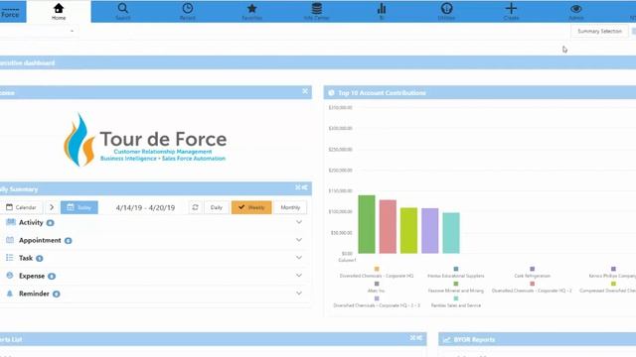Open Favorites with the star icon
The image size is (636, 357).
click(251, 11)
